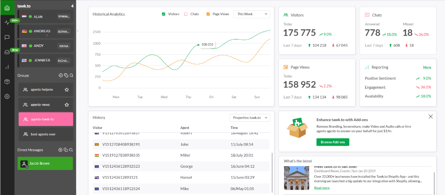The height and width of the screenshot is (195, 445).
Task: Open Jacob Brown direct message
Action: 46,164
